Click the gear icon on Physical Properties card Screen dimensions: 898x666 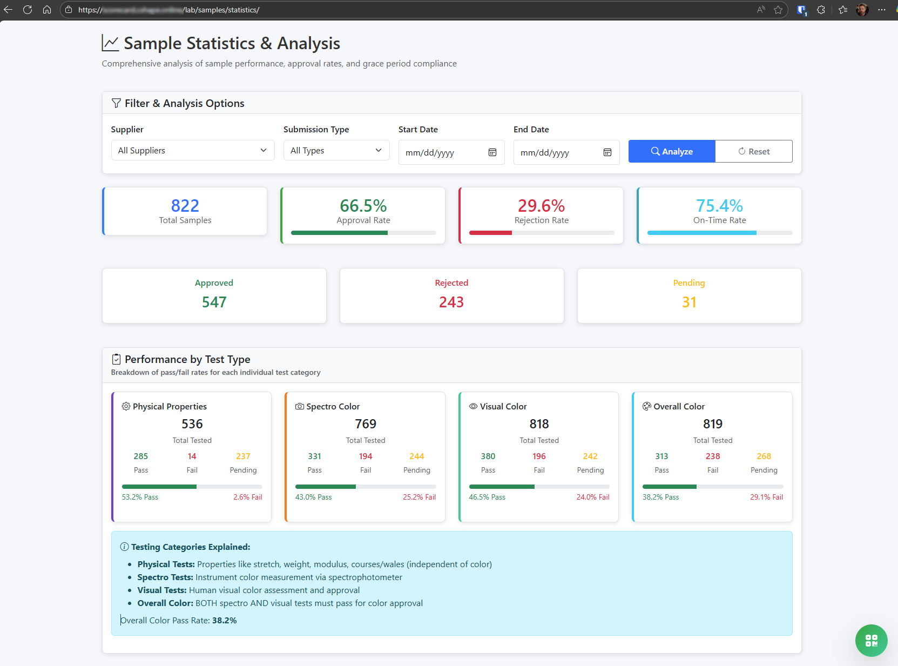coord(126,406)
